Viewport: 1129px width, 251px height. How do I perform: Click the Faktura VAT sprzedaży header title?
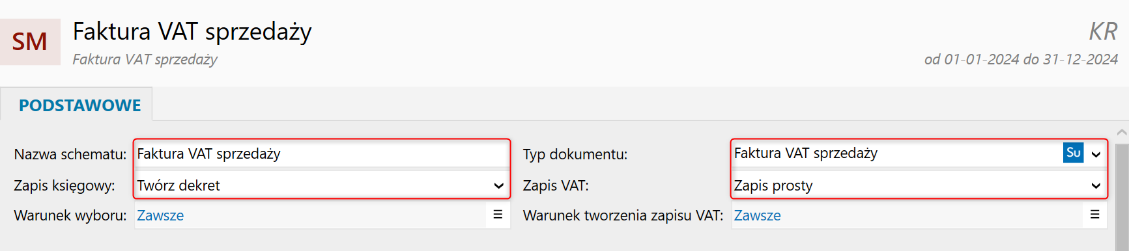pos(192,31)
